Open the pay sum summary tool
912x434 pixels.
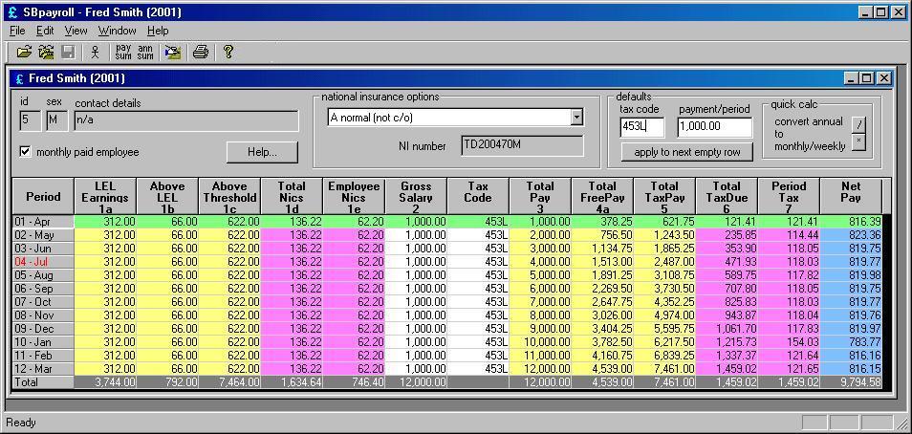123,53
